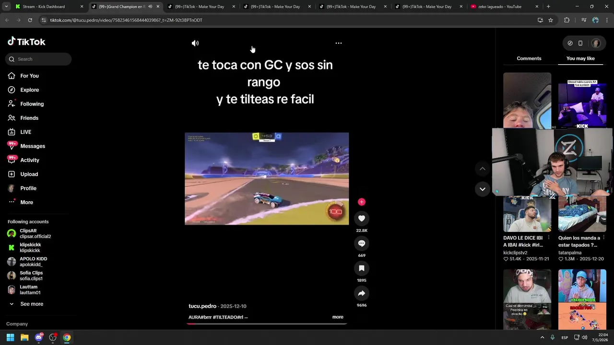Bookmark this page with star icon
Image resolution: width=614 pixels, height=345 pixels.
551,20
